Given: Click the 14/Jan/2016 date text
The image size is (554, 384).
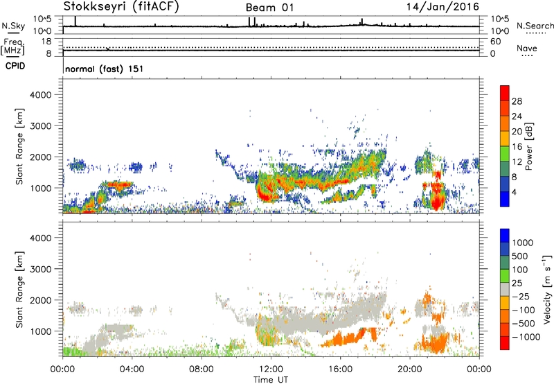Looking at the screenshot, I should pos(443,6).
